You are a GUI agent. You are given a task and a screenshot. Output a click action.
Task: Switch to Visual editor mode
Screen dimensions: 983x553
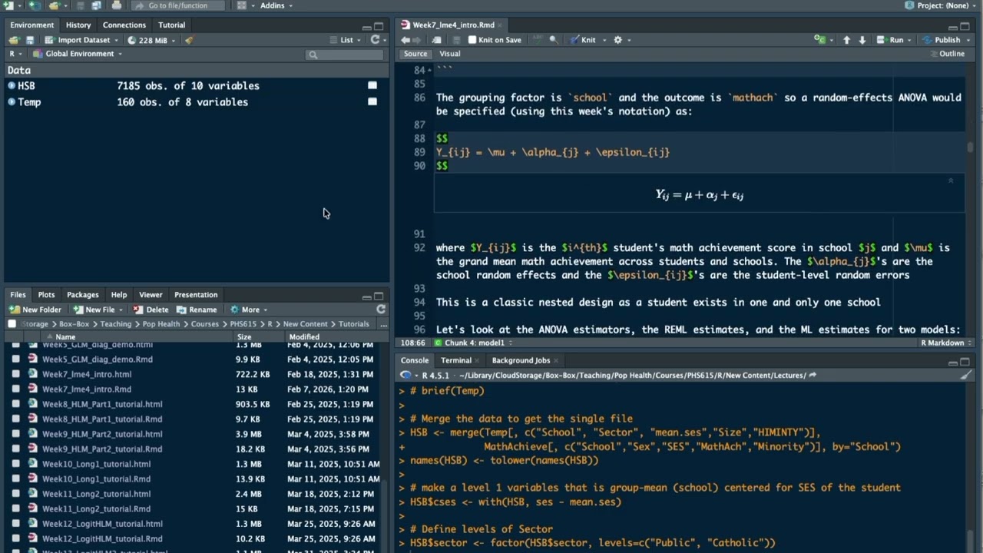tap(450, 54)
